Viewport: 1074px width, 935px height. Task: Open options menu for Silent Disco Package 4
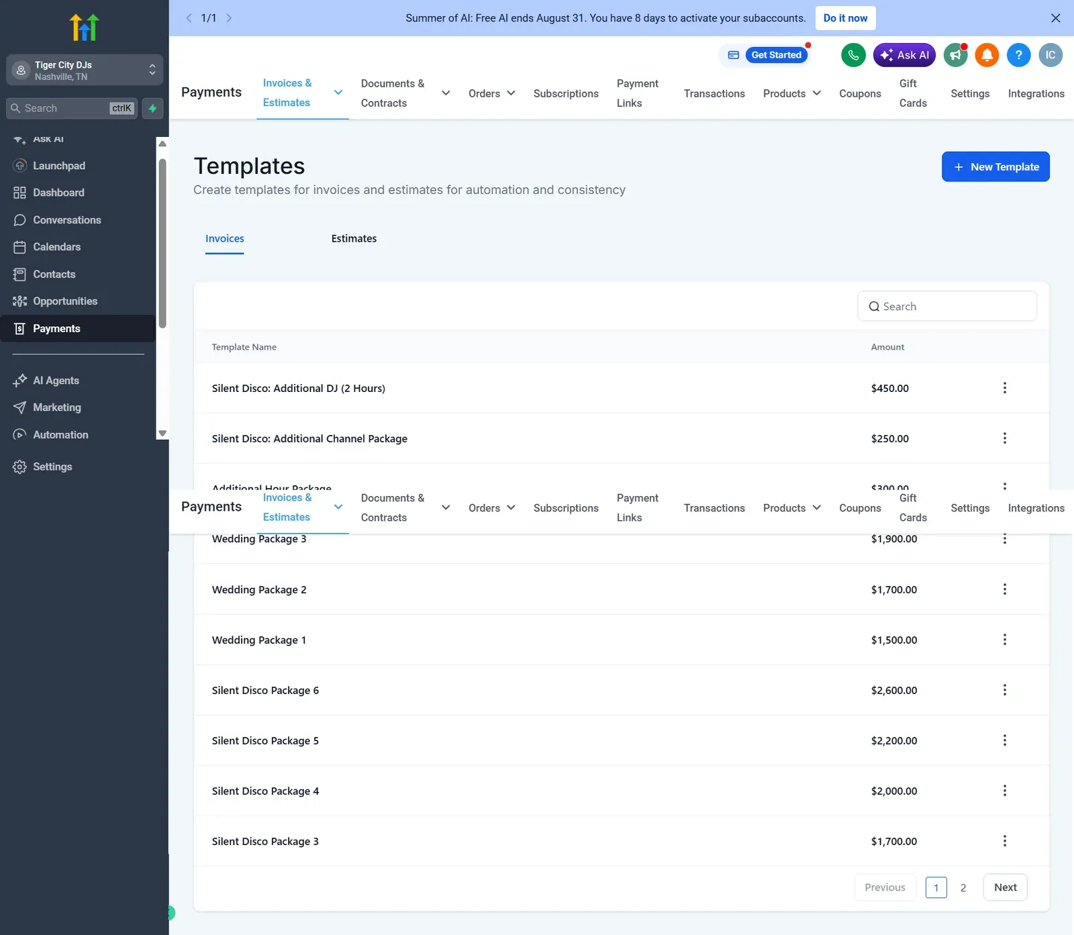1005,791
